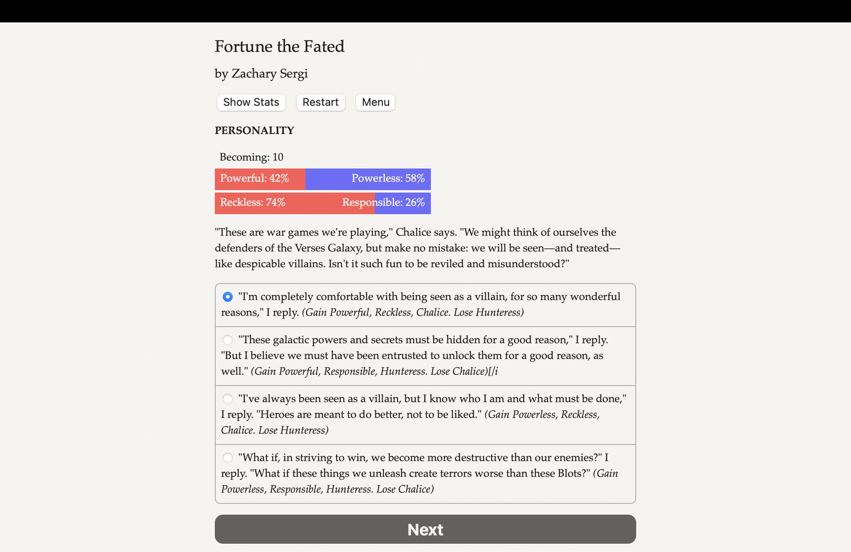Click the title Fortune the Fated
851x552 pixels.
click(279, 47)
